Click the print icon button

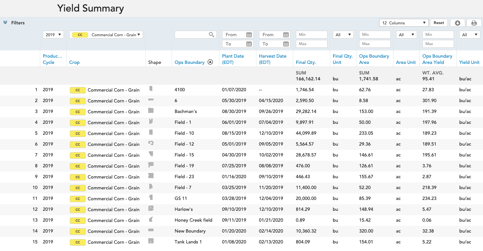coord(474,23)
